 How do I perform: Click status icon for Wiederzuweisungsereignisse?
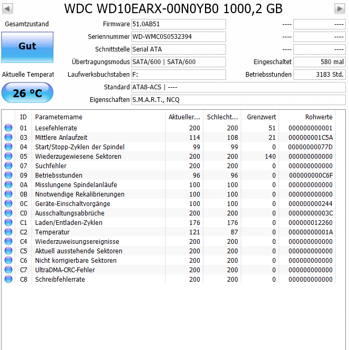(x=8, y=241)
